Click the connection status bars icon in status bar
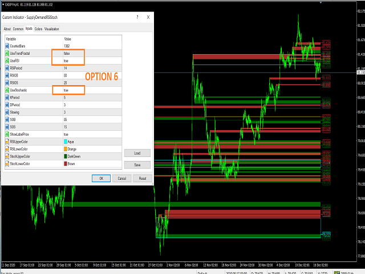The image size is (365, 274). (337, 272)
